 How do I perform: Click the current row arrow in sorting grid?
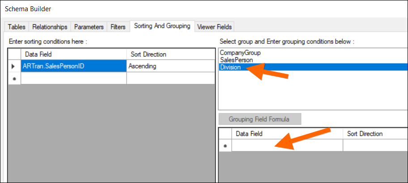point(14,66)
